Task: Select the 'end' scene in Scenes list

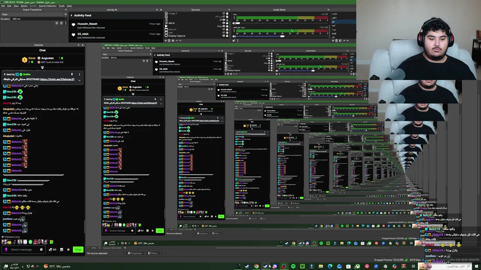Action: coord(343,34)
